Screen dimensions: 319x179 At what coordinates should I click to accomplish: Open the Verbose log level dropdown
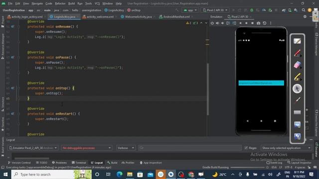(x=126, y=148)
